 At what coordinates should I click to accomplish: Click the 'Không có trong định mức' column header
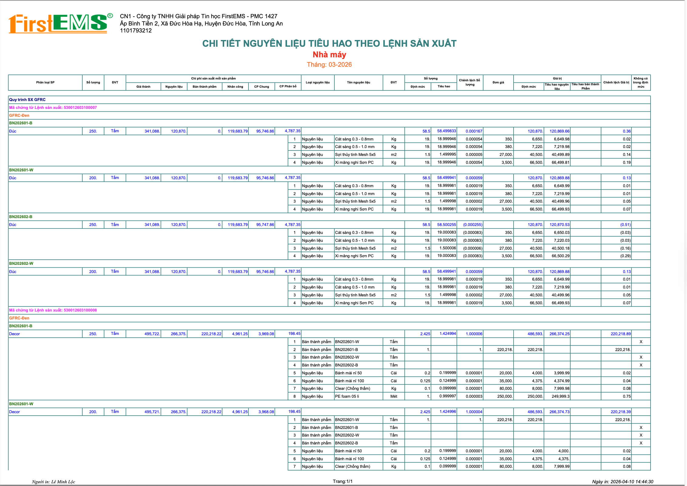641,83
